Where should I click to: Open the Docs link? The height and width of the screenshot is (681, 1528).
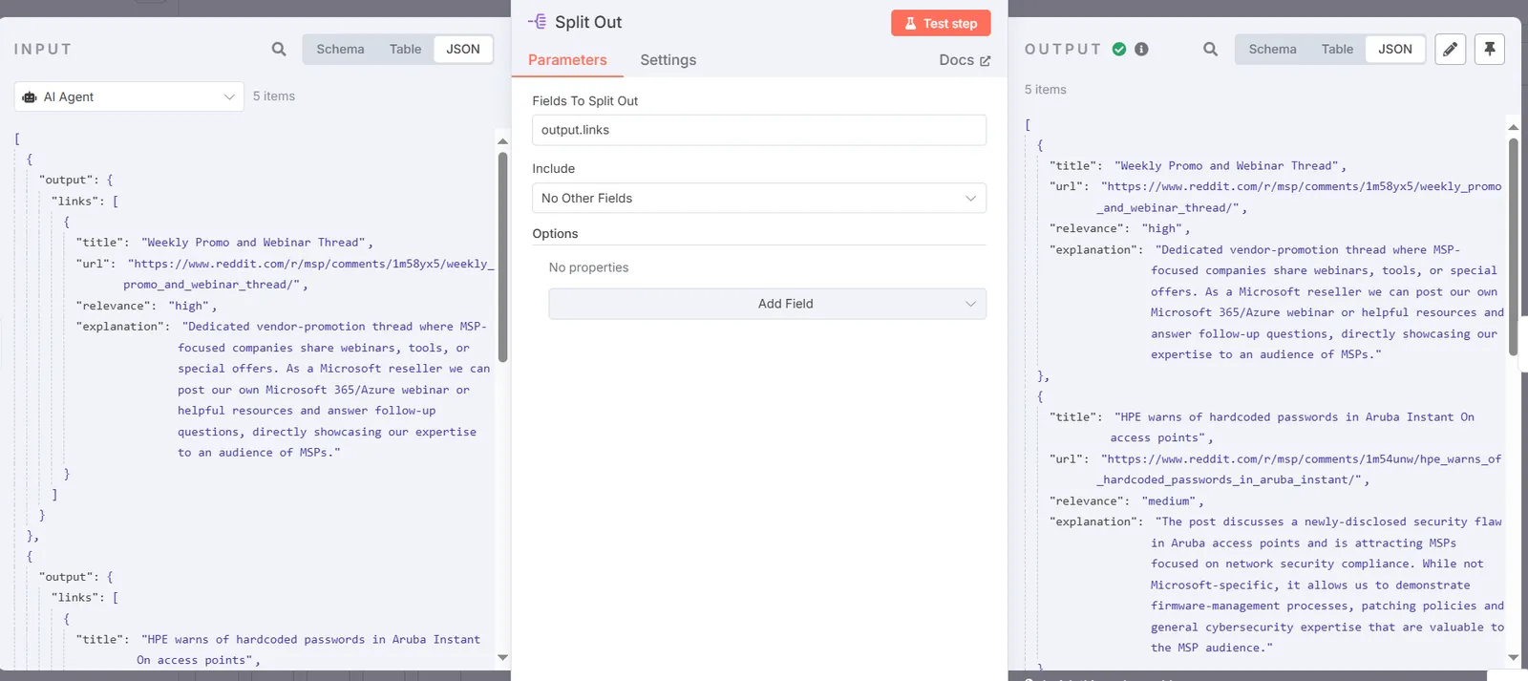click(x=965, y=59)
